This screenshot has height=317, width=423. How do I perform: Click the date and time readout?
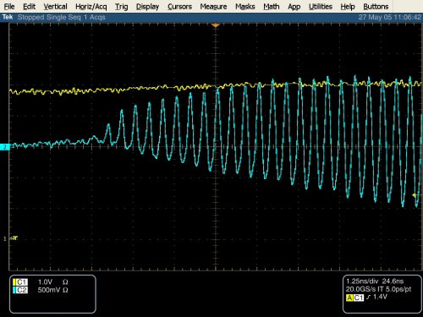coord(390,17)
